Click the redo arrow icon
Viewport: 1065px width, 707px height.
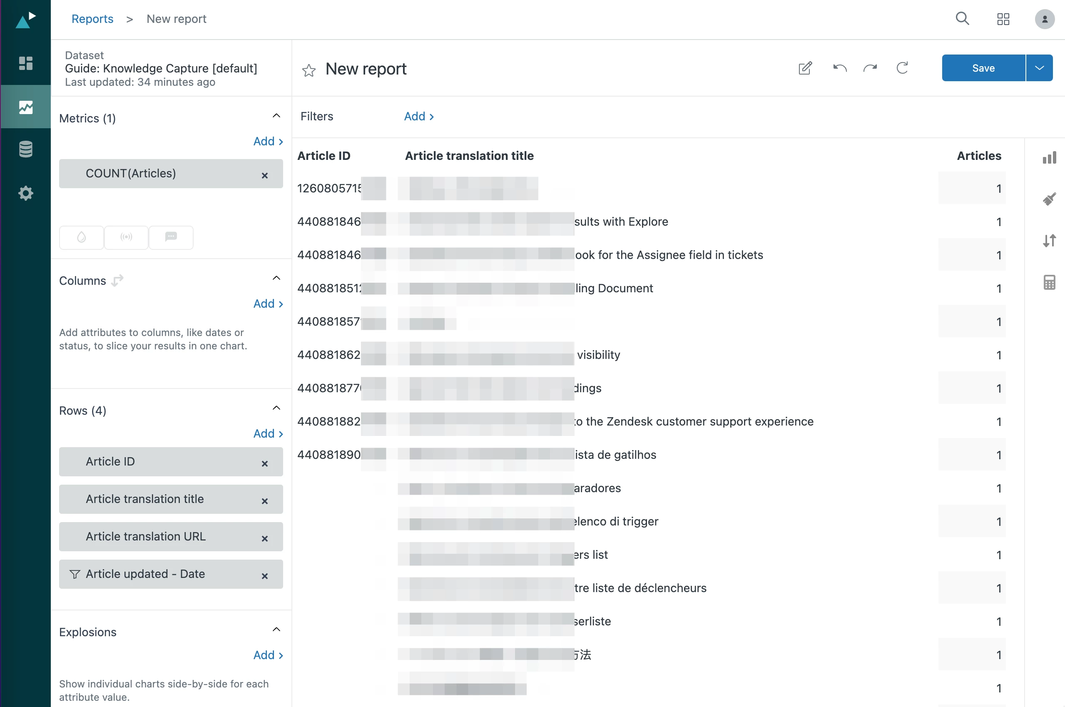(870, 68)
